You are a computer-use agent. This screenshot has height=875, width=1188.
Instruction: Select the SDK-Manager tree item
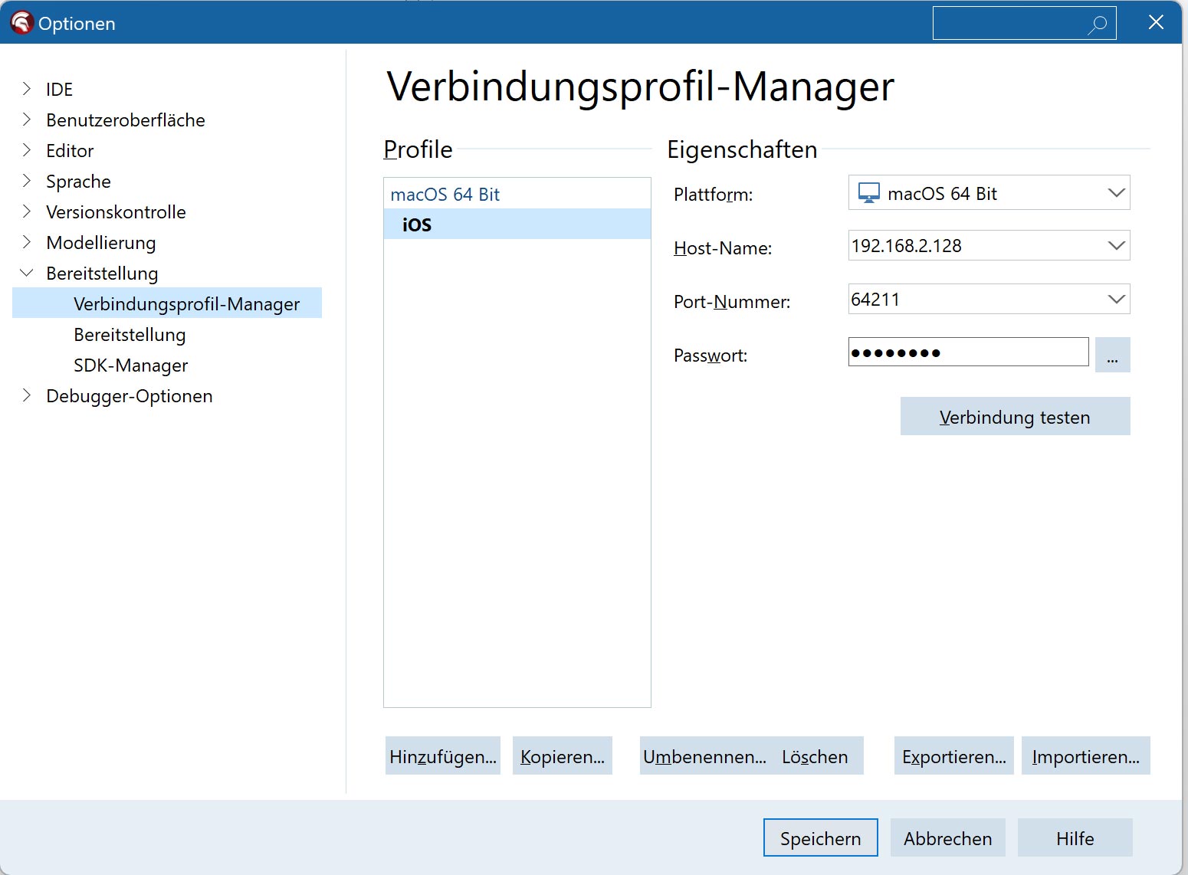point(130,365)
